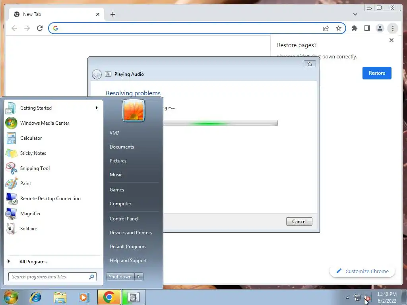Restore Chrome pages
This screenshot has width=407, height=305.
point(377,73)
